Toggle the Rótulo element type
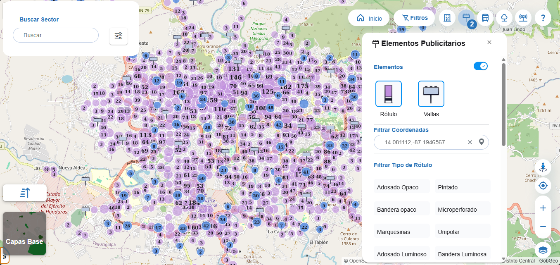Image resolution: width=560 pixels, height=265 pixels. 388,94
